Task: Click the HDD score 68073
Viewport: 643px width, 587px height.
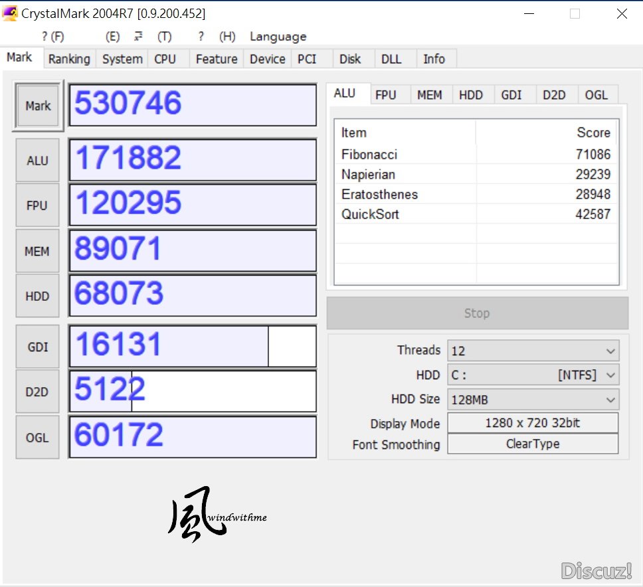Action: (193, 295)
